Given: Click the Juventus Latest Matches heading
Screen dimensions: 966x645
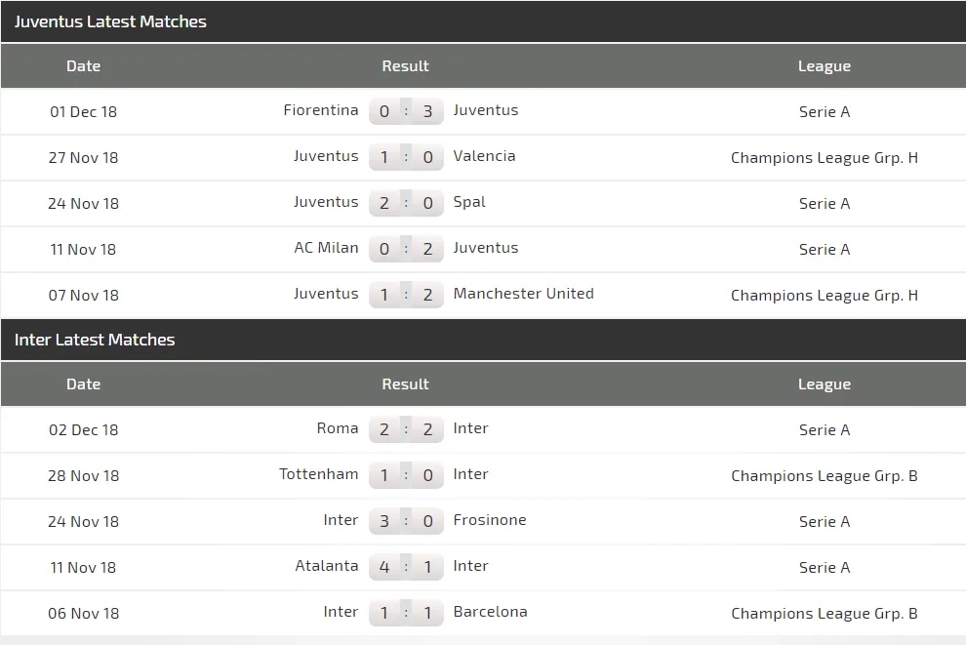Looking at the screenshot, I should (110, 21).
